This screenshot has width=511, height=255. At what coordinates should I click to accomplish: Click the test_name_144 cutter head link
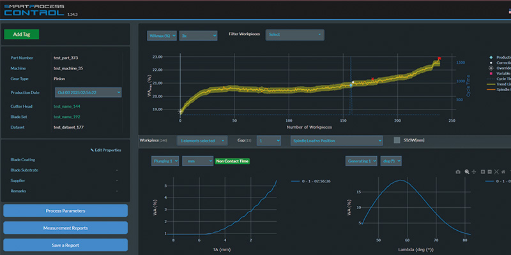(x=67, y=106)
